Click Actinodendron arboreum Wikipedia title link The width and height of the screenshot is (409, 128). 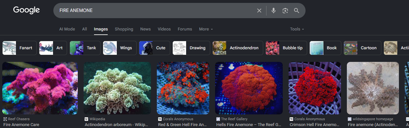(116, 125)
